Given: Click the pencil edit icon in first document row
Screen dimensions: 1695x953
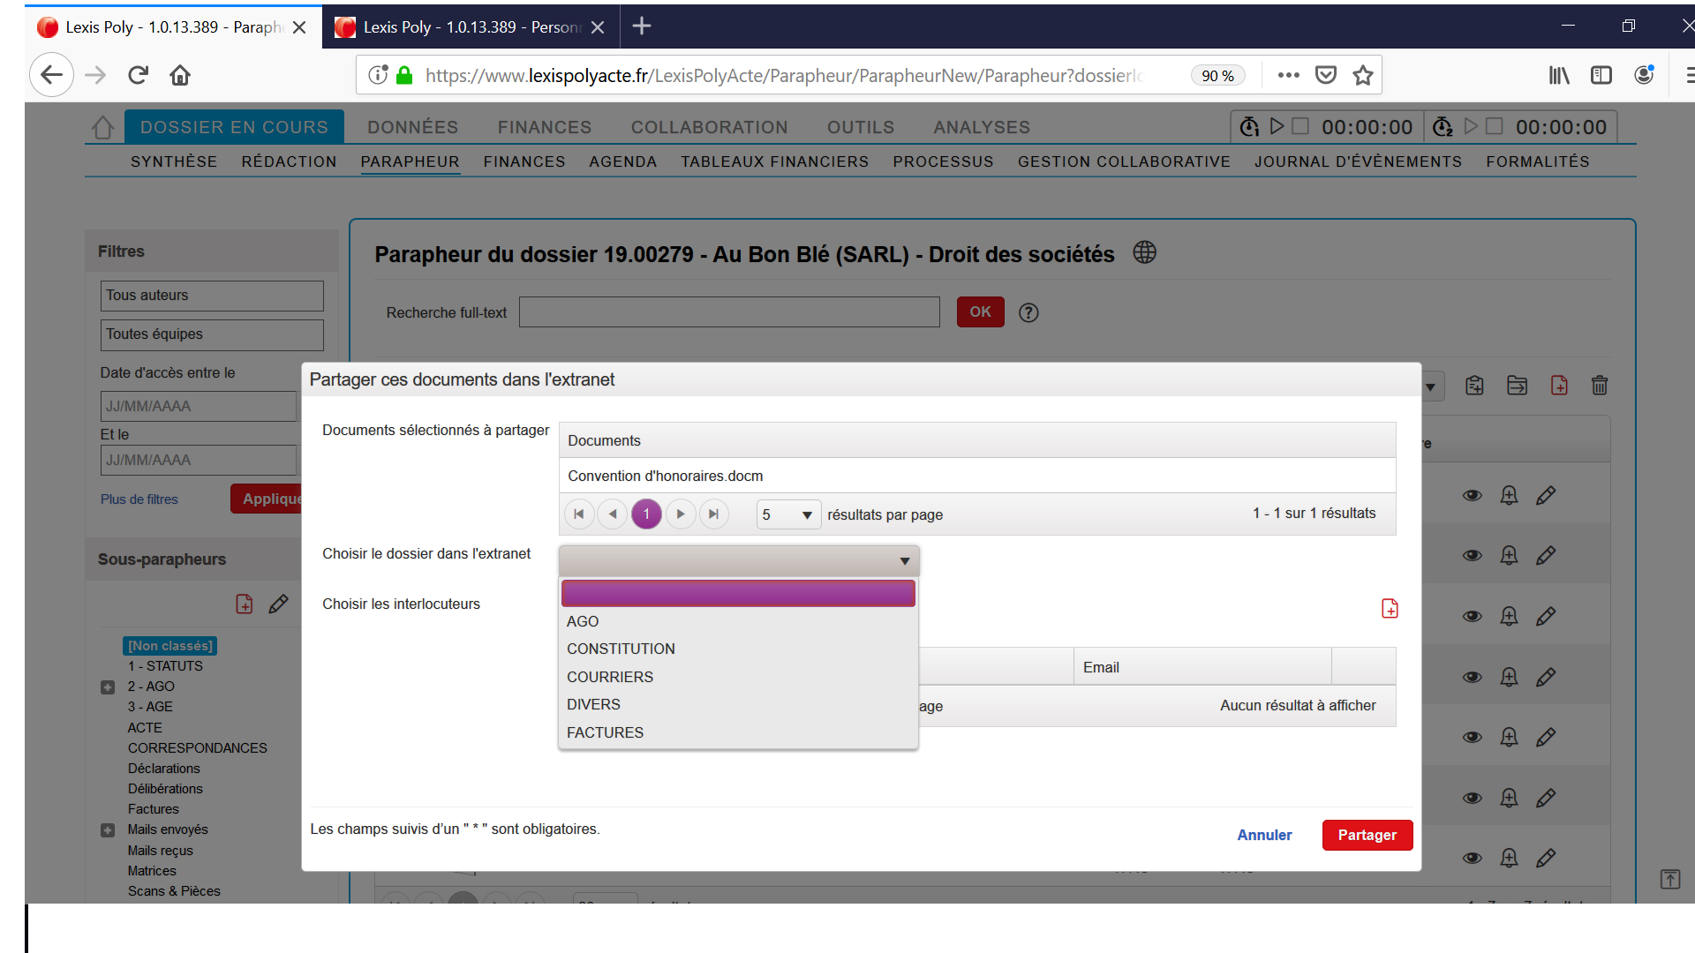Looking at the screenshot, I should tap(1546, 496).
